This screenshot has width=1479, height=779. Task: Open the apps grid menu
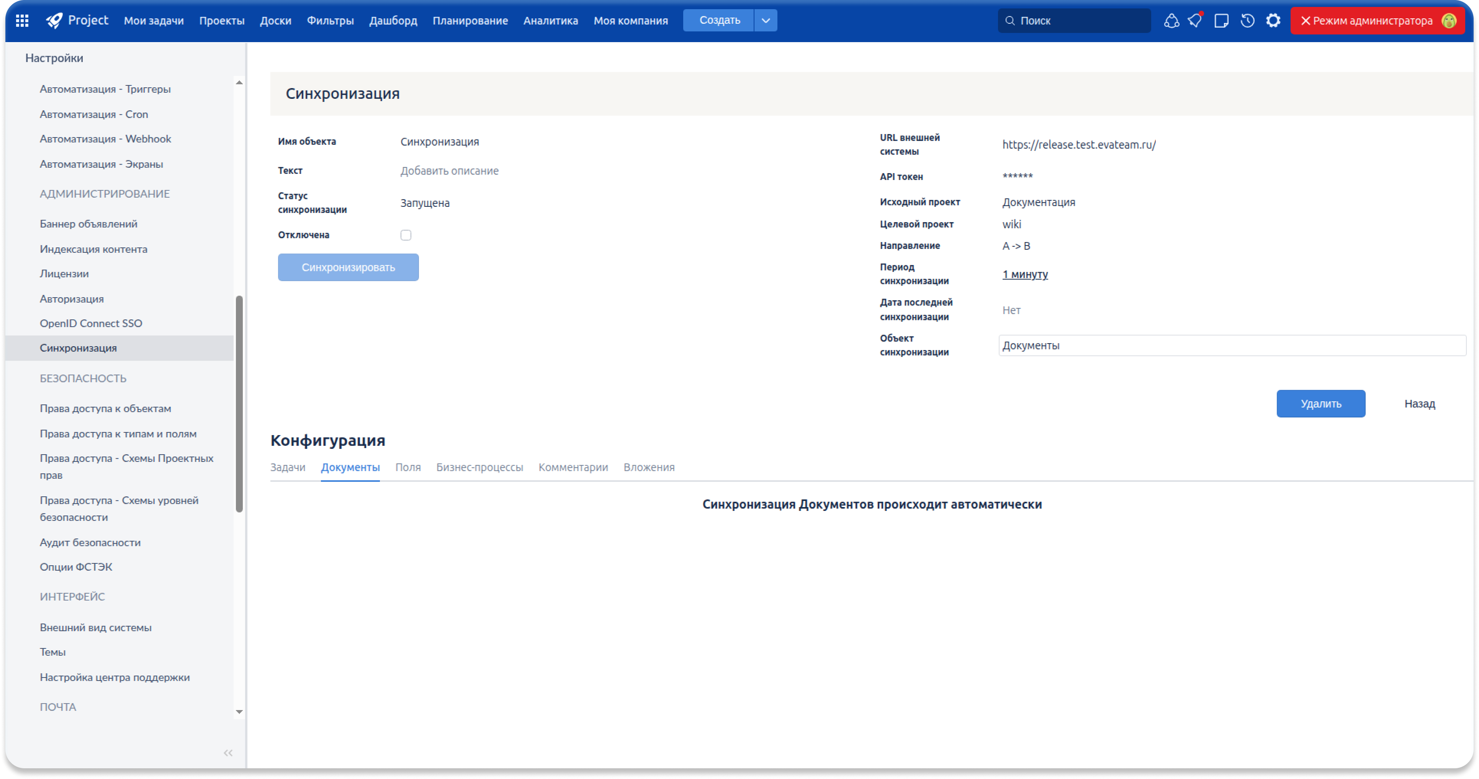22,21
